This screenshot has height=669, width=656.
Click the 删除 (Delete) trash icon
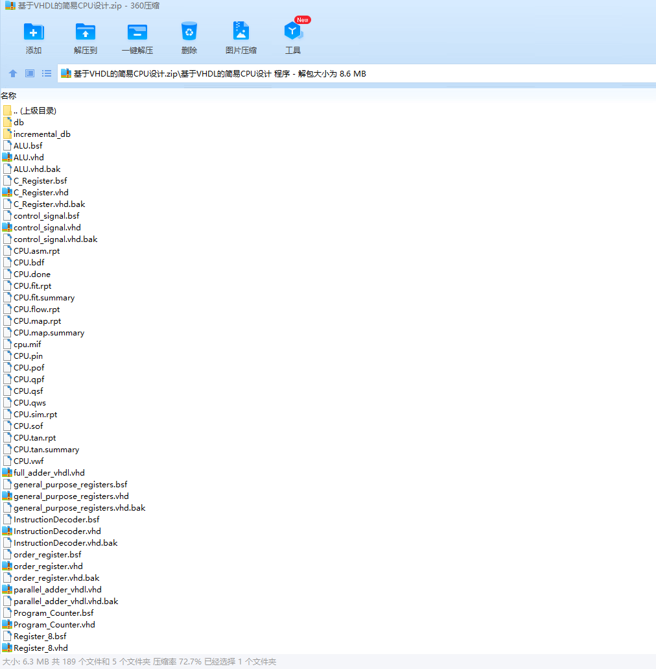pos(189,32)
